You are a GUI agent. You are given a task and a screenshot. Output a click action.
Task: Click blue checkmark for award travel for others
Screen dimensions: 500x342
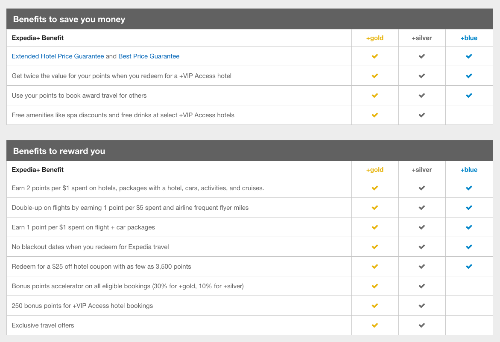[x=469, y=96]
